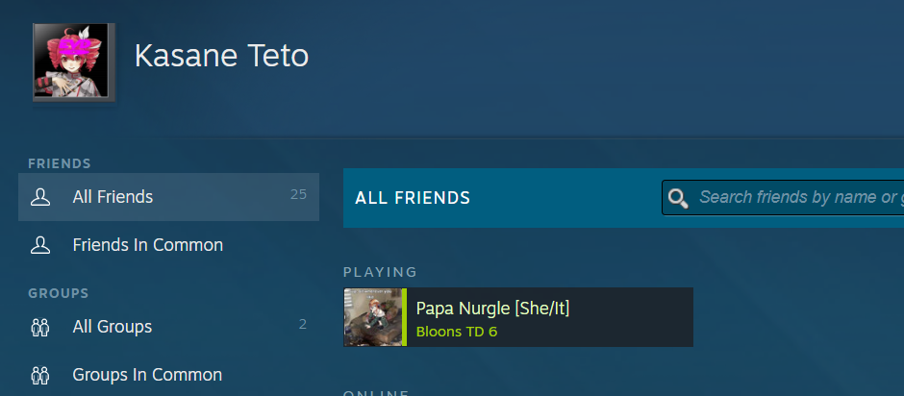Click Papa Nurgle's avatar thumbnail

click(x=372, y=317)
